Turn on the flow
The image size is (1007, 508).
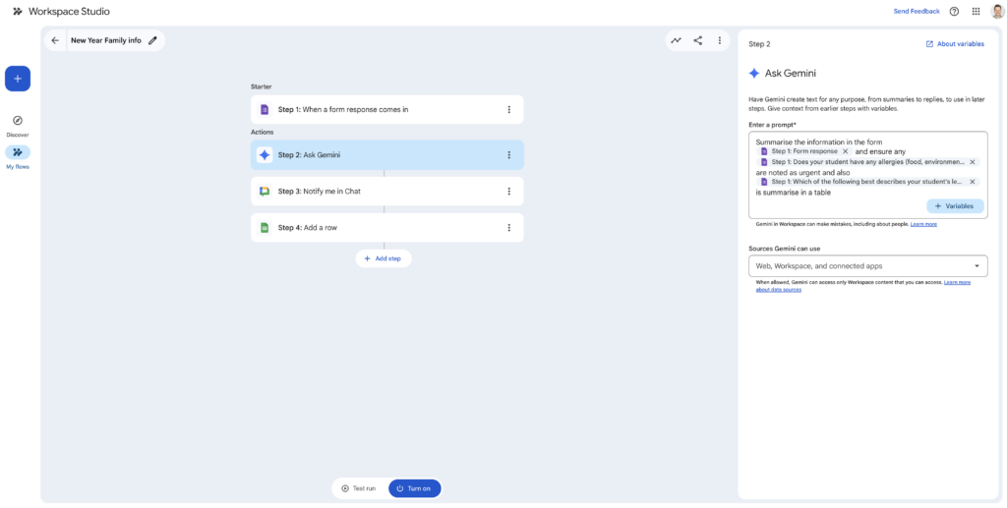coord(414,488)
